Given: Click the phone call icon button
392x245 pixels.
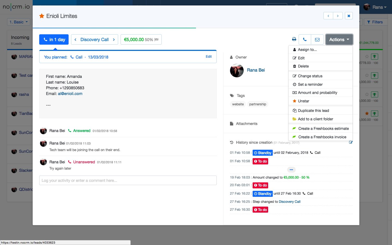Looking at the screenshot, I should click(x=305, y=39).
